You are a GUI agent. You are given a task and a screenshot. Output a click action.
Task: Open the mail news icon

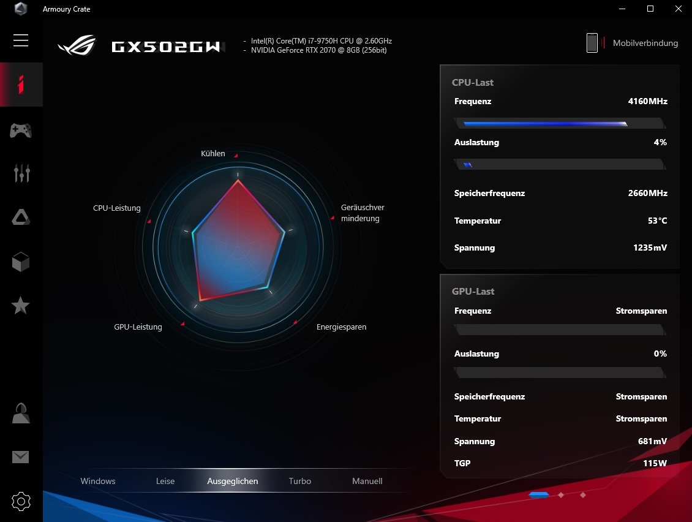point(20,457)
